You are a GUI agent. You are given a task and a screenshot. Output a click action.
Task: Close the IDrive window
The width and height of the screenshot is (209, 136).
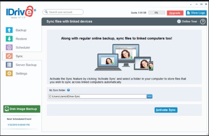[206, 4]
